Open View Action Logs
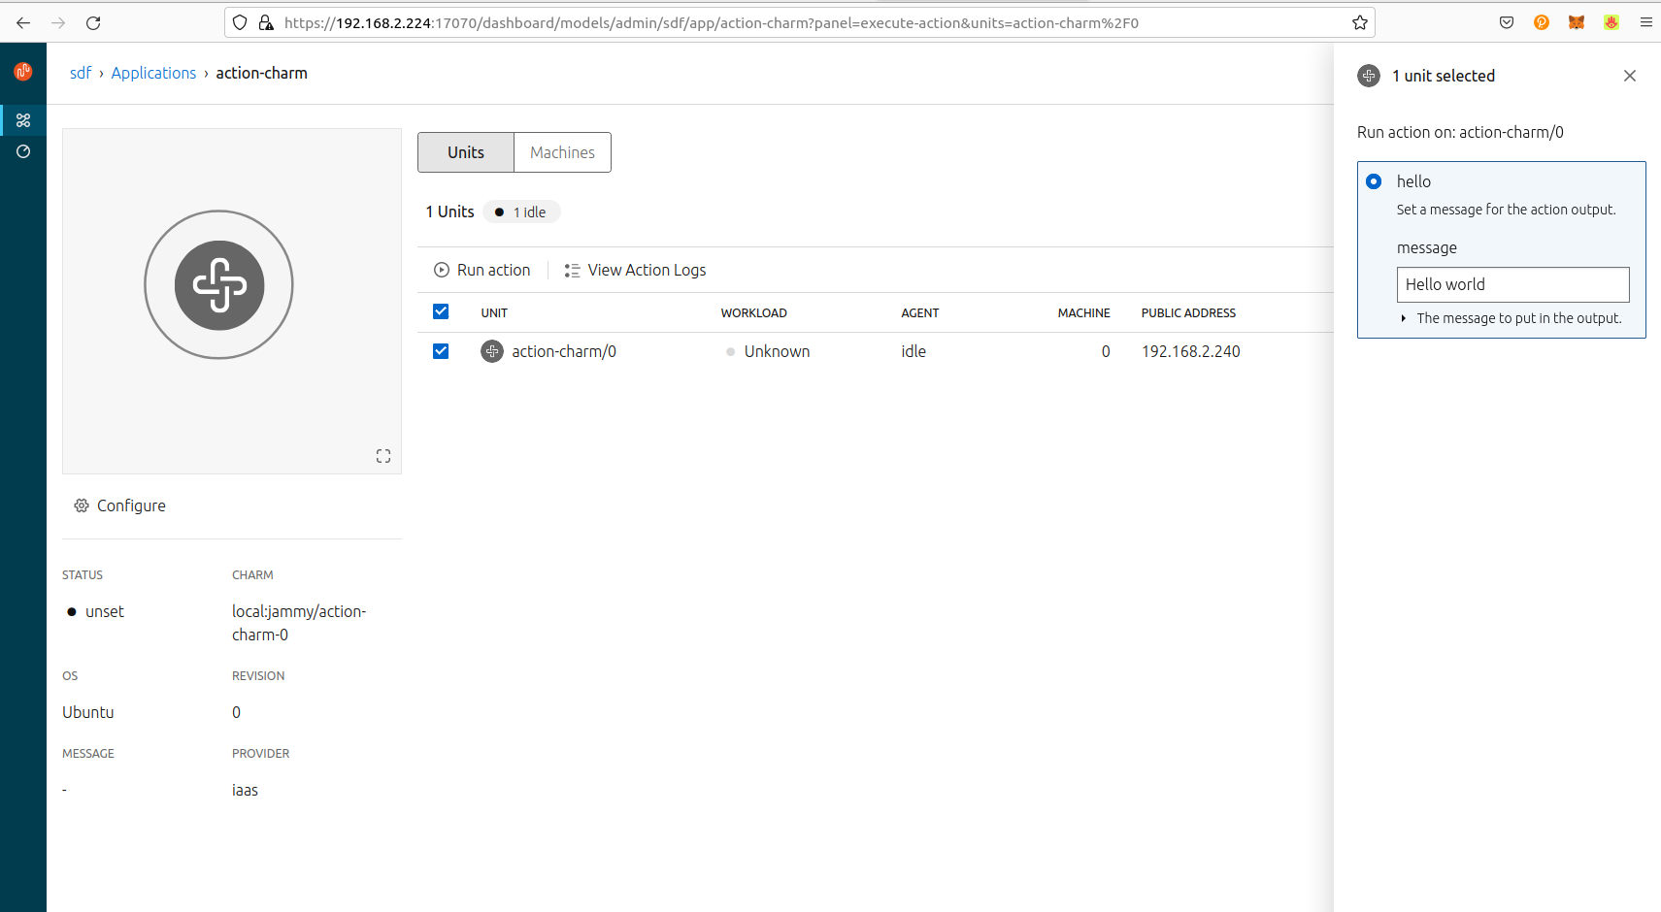Image resolution: width=1661 pixels, height=912 pixels. click(646, 270)
